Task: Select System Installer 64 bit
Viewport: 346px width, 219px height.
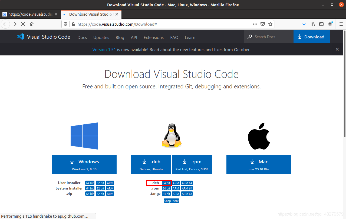Action: pos(90,188)
